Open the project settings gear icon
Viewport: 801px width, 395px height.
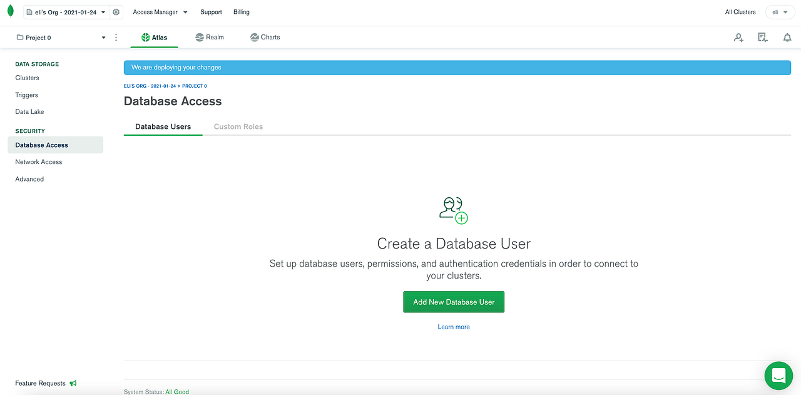point(116,12)
